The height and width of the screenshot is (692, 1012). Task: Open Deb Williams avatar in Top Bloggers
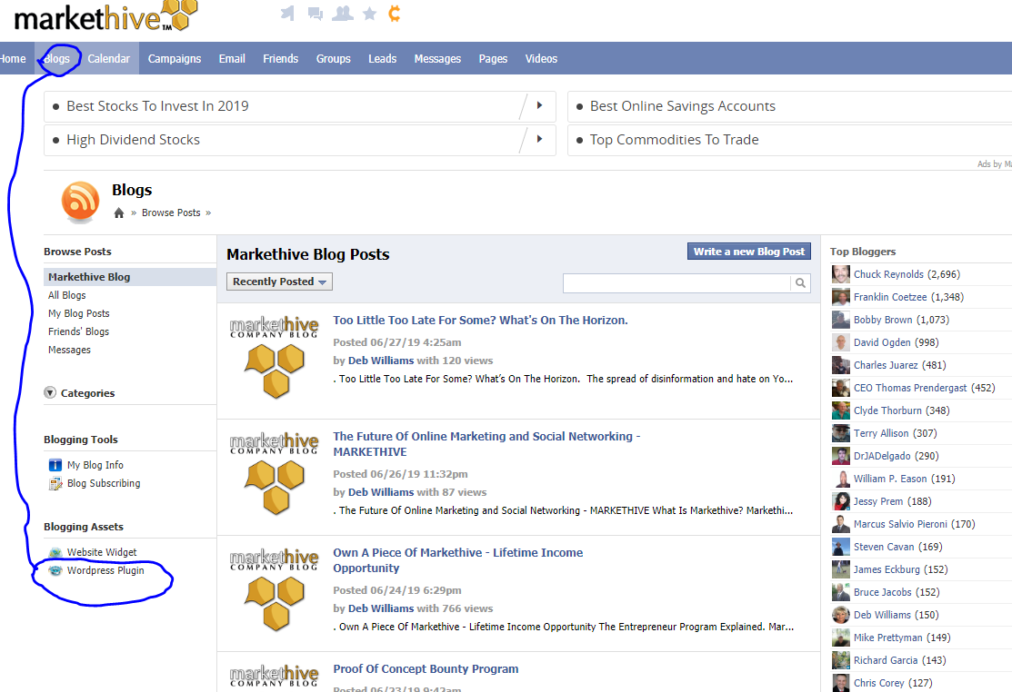coord(841,615)
